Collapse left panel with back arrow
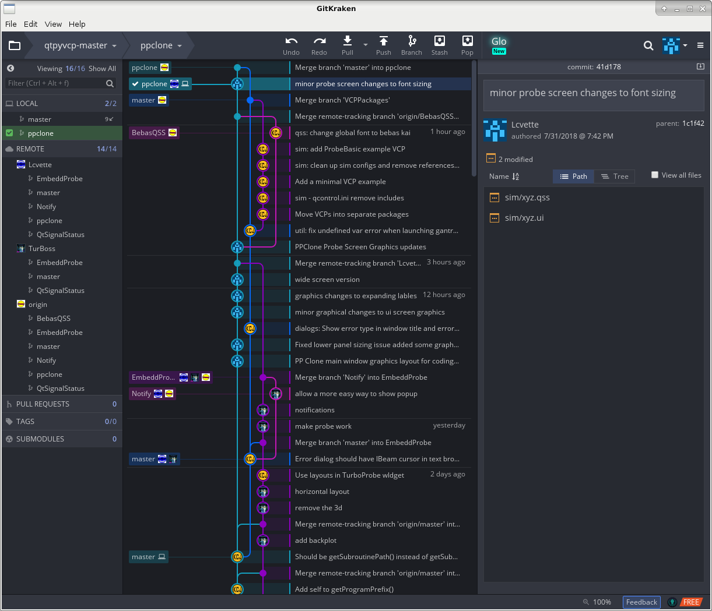 tap(10, 68)
